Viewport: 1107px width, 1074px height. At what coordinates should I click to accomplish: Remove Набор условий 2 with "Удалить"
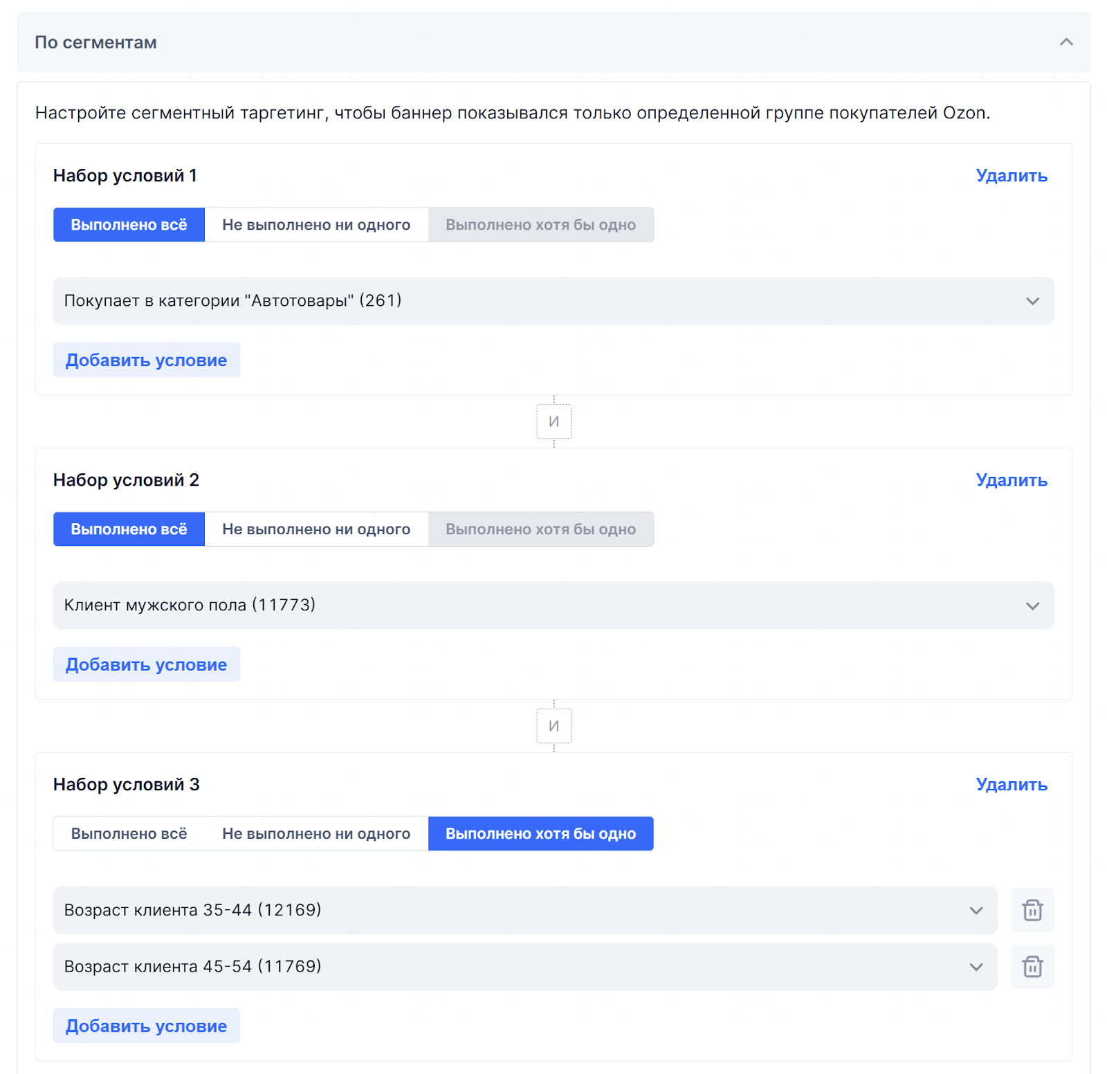1011,480
